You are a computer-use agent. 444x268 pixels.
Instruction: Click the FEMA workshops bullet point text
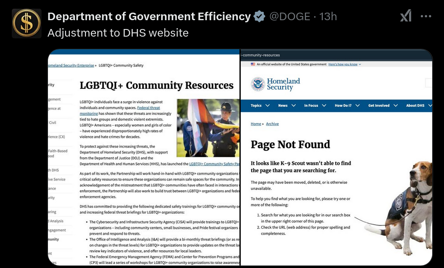(x=164, y=260)
